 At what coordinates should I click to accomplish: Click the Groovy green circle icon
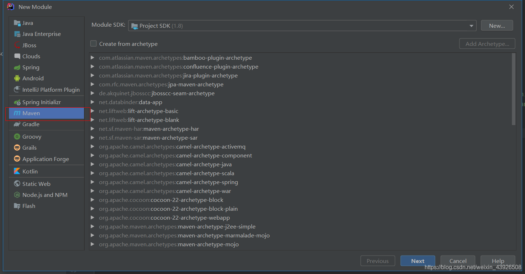pyautogui.click(x=17, y=137)
